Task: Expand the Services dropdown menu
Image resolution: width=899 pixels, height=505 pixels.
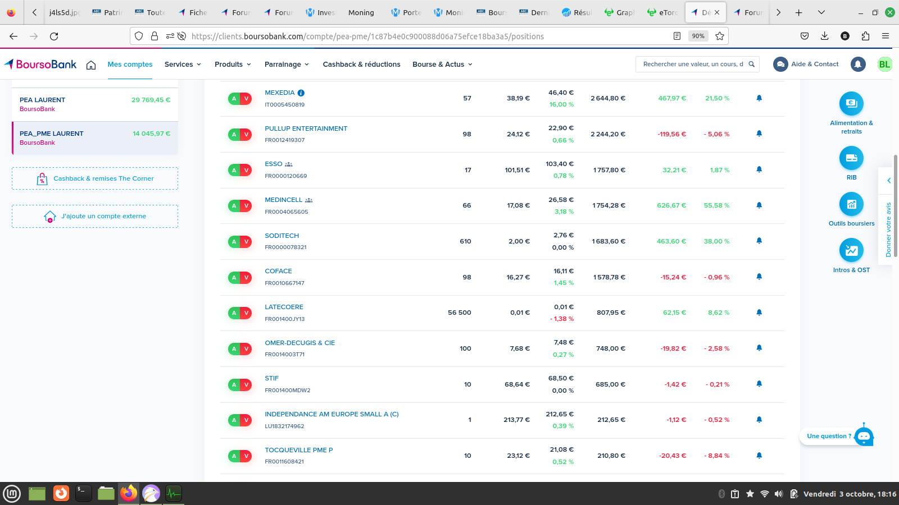Action: (x=183, y=65)
